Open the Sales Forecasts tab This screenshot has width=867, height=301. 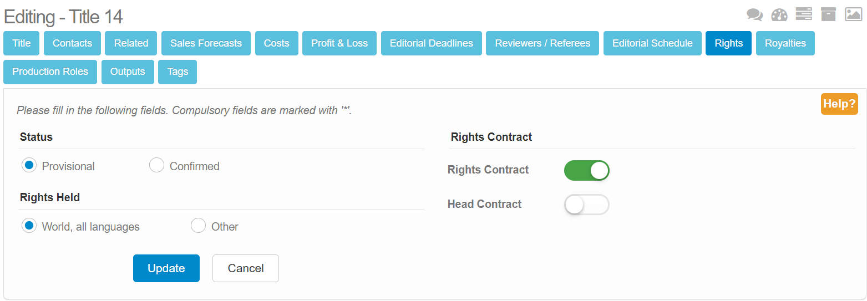[206, 43]
